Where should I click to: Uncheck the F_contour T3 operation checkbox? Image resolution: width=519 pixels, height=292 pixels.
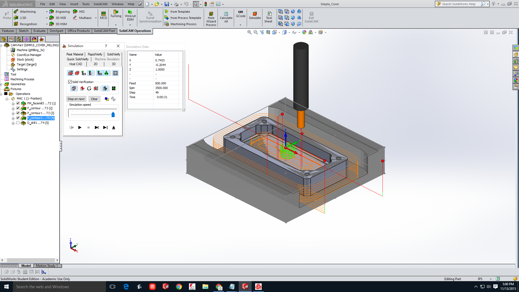(x=18, y=108)
